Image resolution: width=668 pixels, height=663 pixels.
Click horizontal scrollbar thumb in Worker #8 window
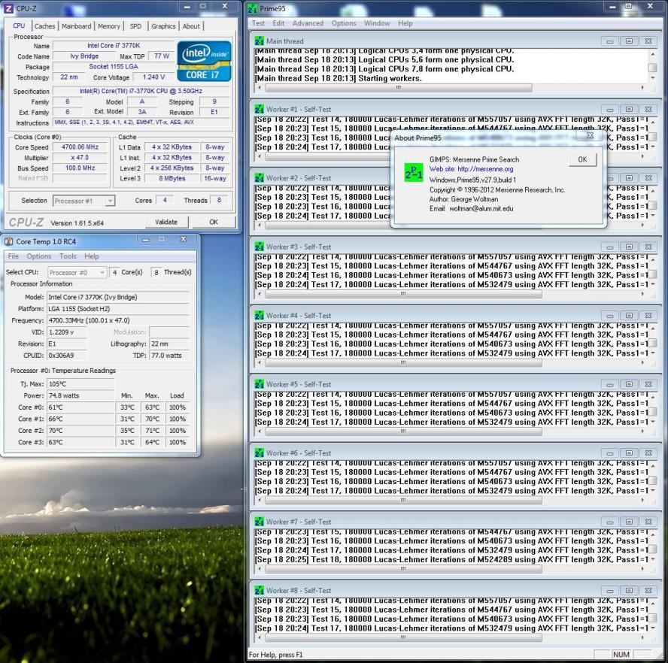click(x=403, y=637)
